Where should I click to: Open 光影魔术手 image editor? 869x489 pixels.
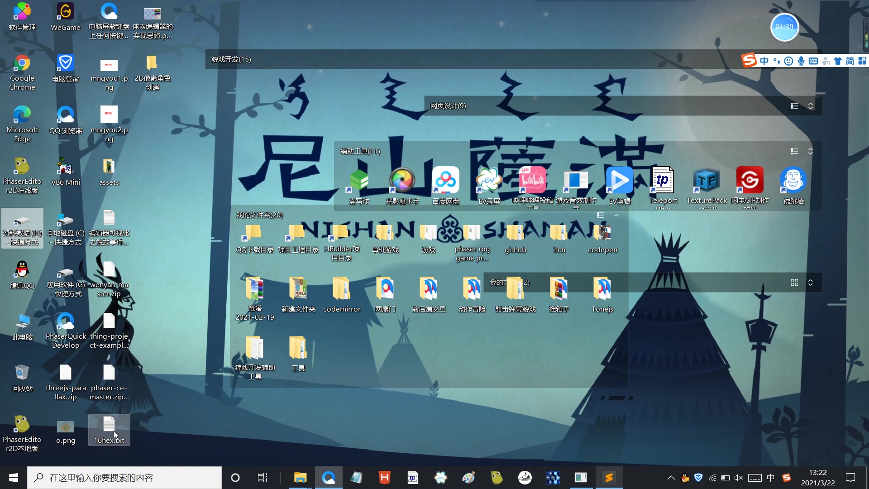[x=402, y=181]
